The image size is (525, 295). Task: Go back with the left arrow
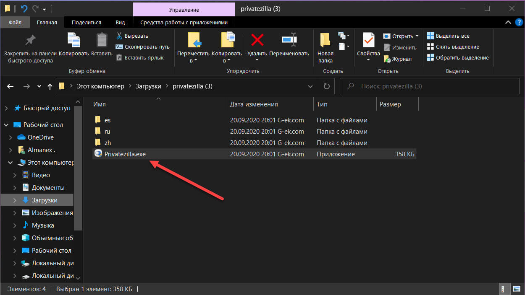(x=11, y=86)
